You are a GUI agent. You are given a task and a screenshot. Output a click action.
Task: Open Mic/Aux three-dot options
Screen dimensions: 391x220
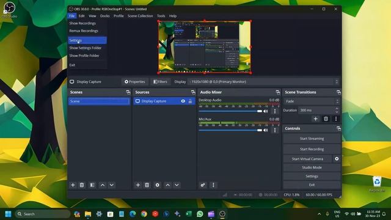[x=275, y=130]
